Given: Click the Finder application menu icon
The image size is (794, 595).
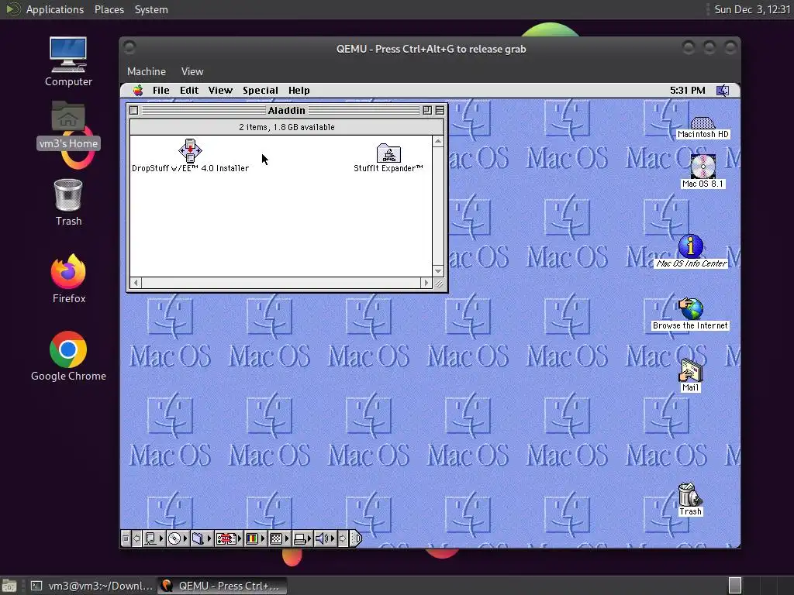Looking at the screenshot, I should pyautogui.click(x=723, y=91).
